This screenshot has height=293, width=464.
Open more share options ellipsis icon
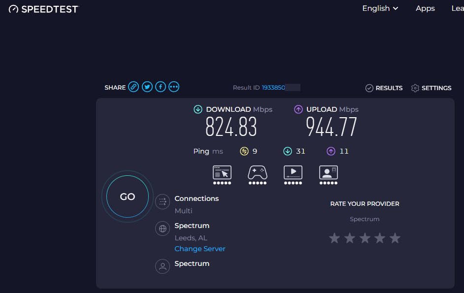[x=174, y=87]
